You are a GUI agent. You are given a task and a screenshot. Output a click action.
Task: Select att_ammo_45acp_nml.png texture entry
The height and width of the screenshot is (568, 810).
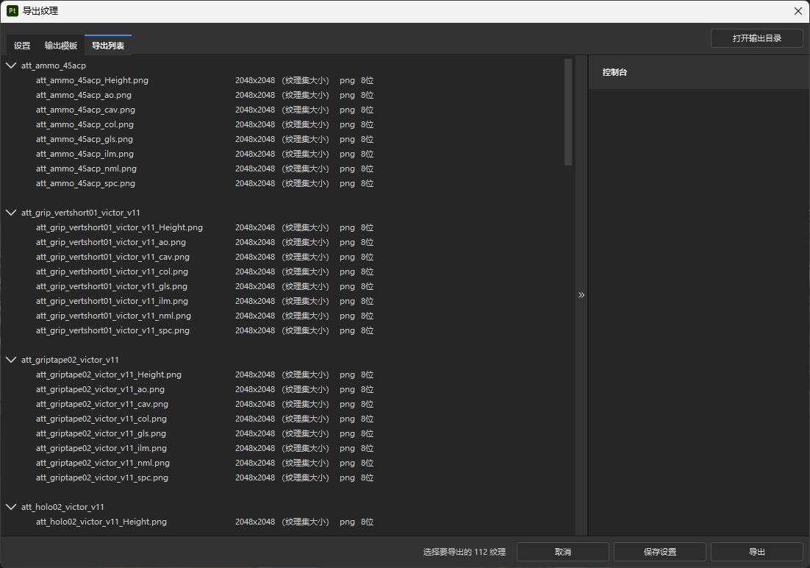(86, 168)
